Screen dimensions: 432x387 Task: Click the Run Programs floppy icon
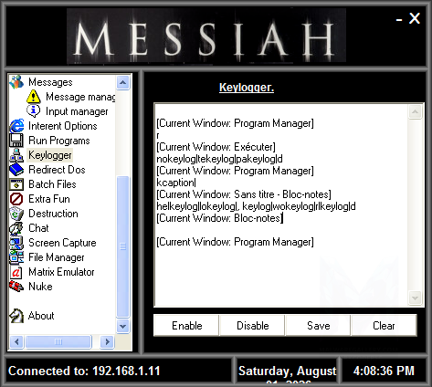pyautogui.click(x=16, y=141)
